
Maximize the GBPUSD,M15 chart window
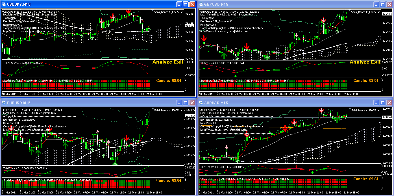[383, 4]
